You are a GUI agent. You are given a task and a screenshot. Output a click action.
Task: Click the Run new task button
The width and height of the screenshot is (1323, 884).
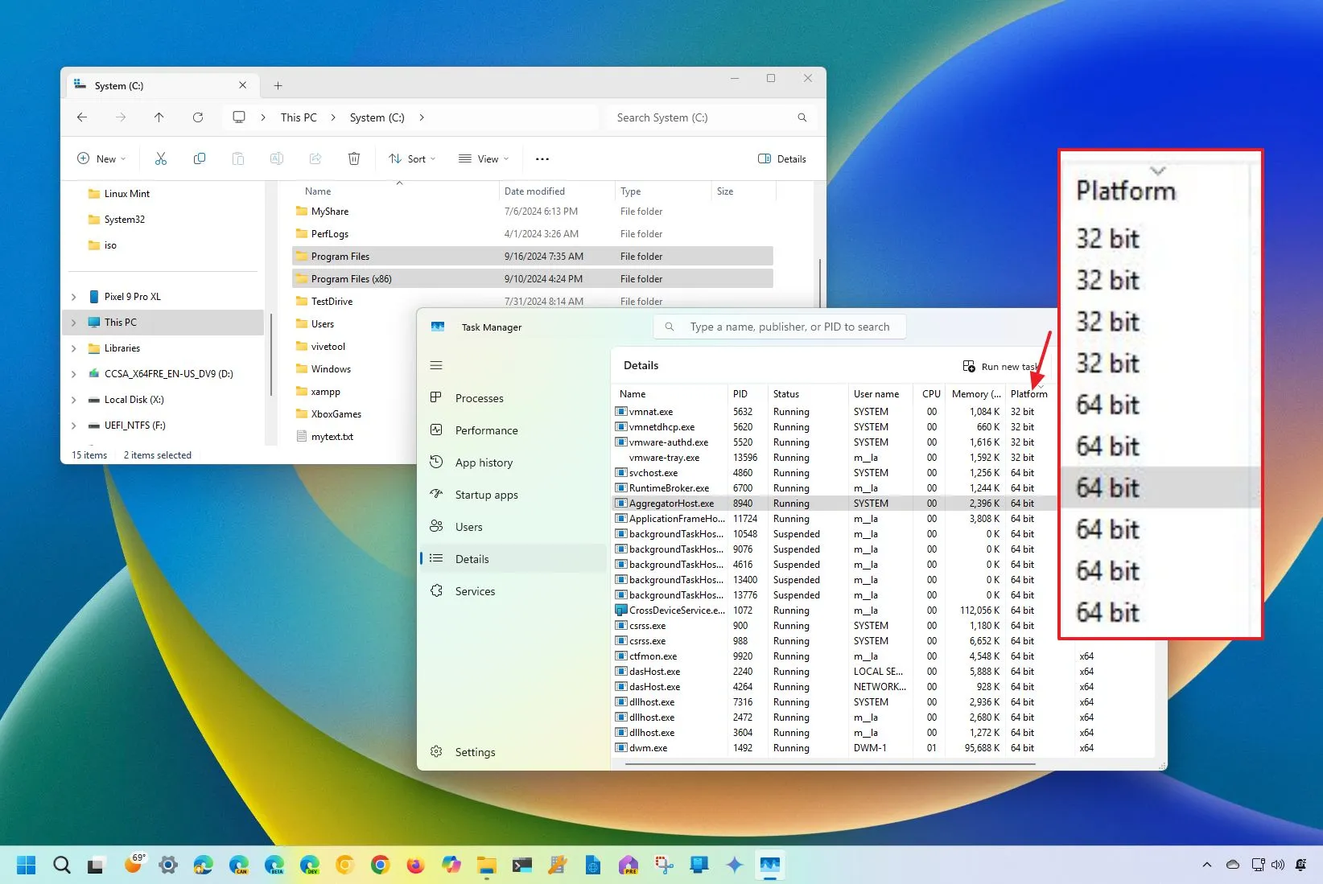[1001, 366]
